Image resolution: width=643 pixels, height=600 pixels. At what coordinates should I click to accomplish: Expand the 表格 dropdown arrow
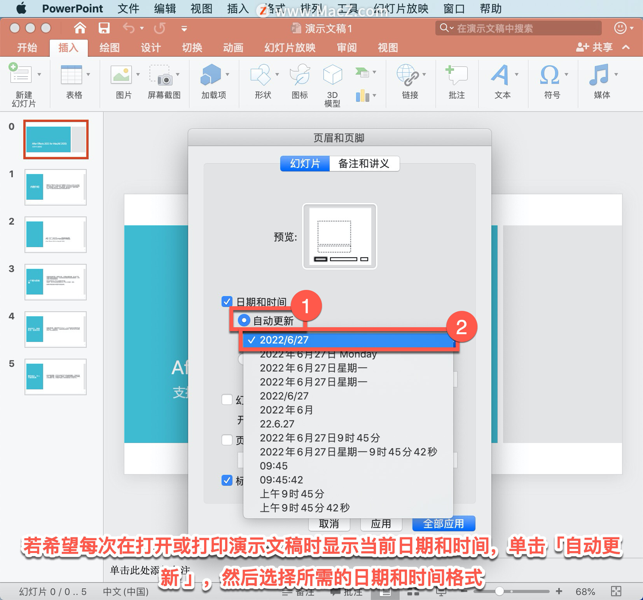point(88,74)
